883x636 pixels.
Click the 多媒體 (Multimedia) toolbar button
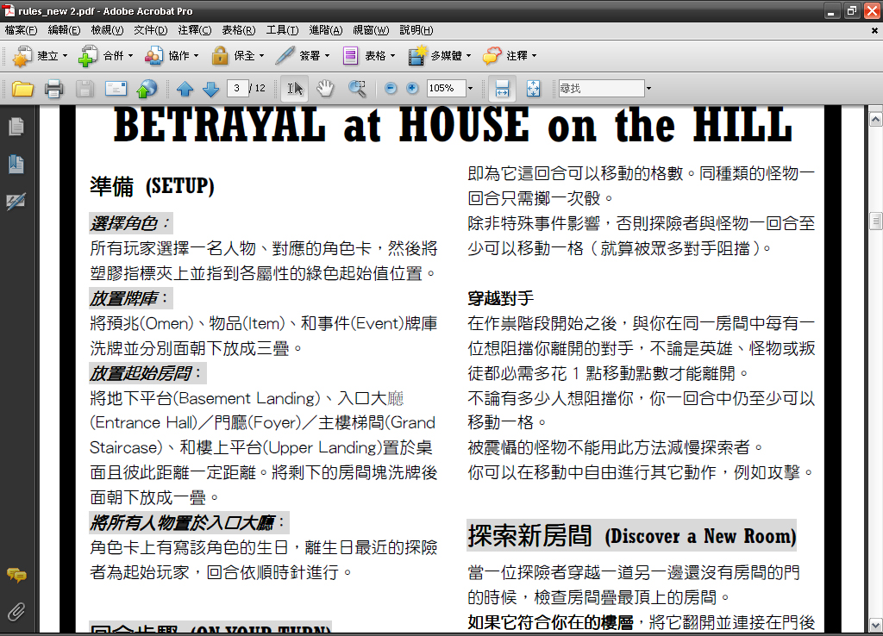(x=435, y=56)
